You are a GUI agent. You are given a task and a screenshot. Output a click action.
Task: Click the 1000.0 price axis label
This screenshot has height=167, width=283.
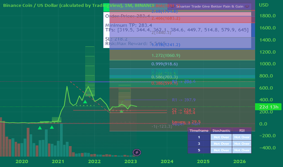click(x=268, y=64)
